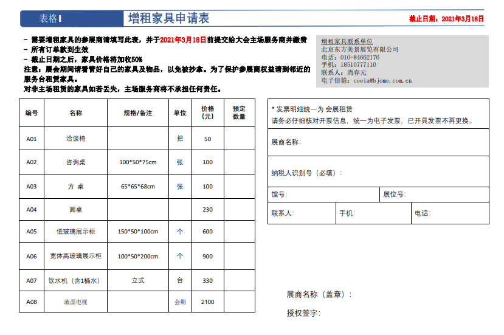Select the 联系人 field in invoice box
The height and width of the screenshot is (335, 504).
tap(315, 213)
